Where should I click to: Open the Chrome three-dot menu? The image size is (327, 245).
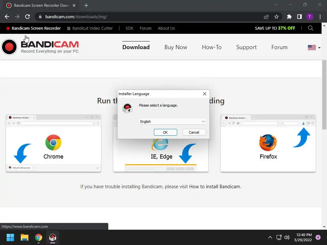coord(320,17)
